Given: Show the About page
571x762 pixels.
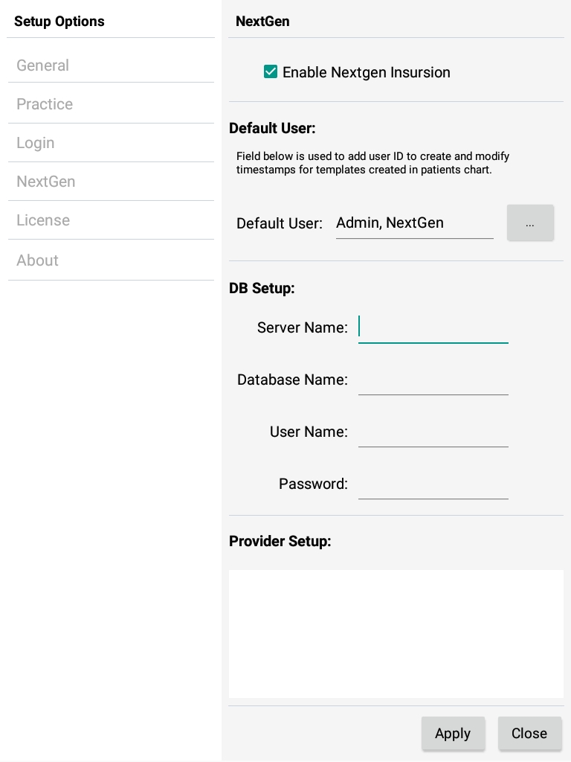Looking at the screenshot, I should [37, 260].
